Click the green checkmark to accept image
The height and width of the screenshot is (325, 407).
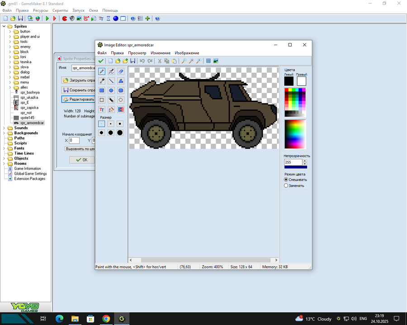click(101, 61)
